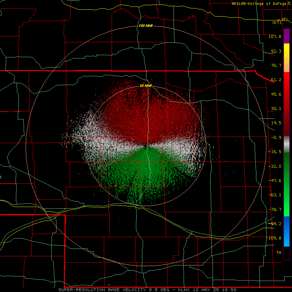The height and width of the screenshot is (292, 292).
Task: Click the purple segment of the color bar
Action: click(286, 36)
